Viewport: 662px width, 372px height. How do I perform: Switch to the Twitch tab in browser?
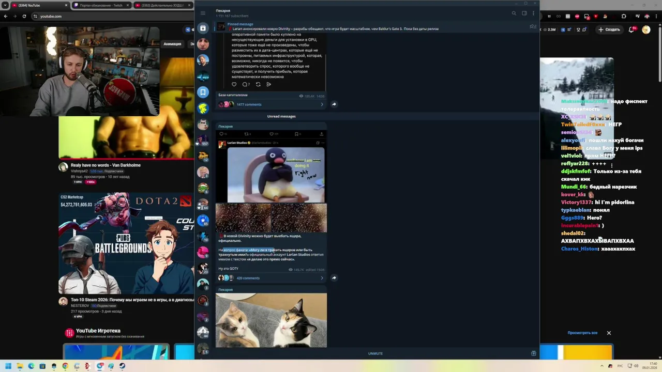[x=101, y=5]
